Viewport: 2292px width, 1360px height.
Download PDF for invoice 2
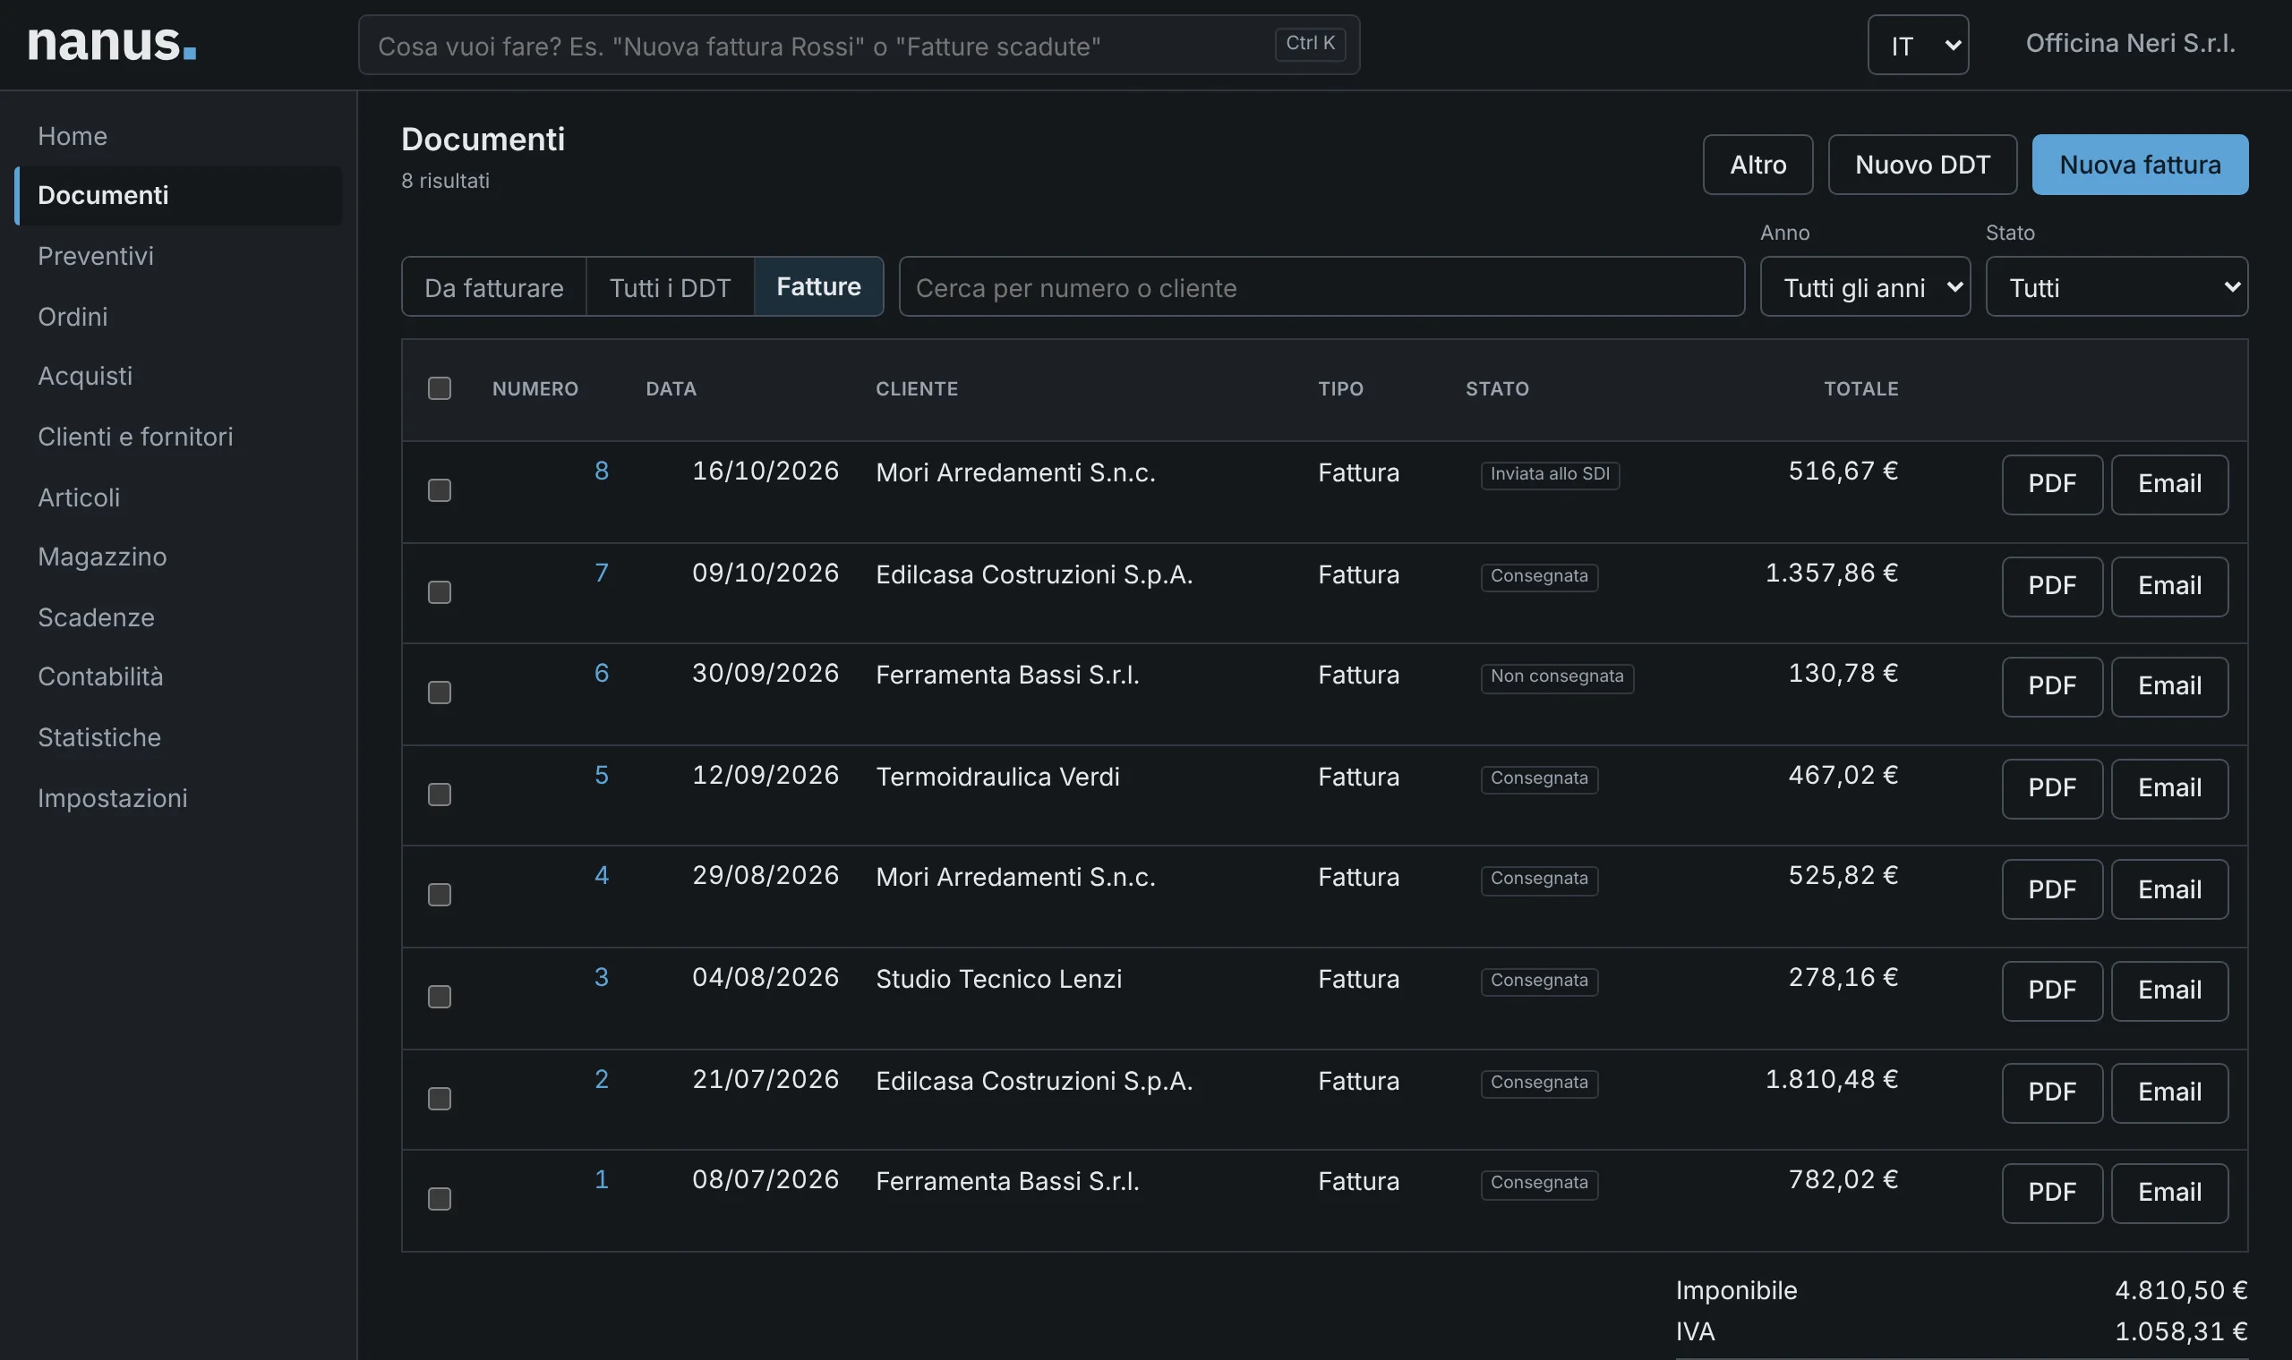tap(2052, 1092)
